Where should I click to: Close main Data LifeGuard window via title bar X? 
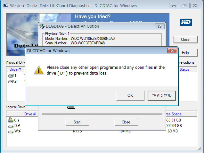point(195,6)
